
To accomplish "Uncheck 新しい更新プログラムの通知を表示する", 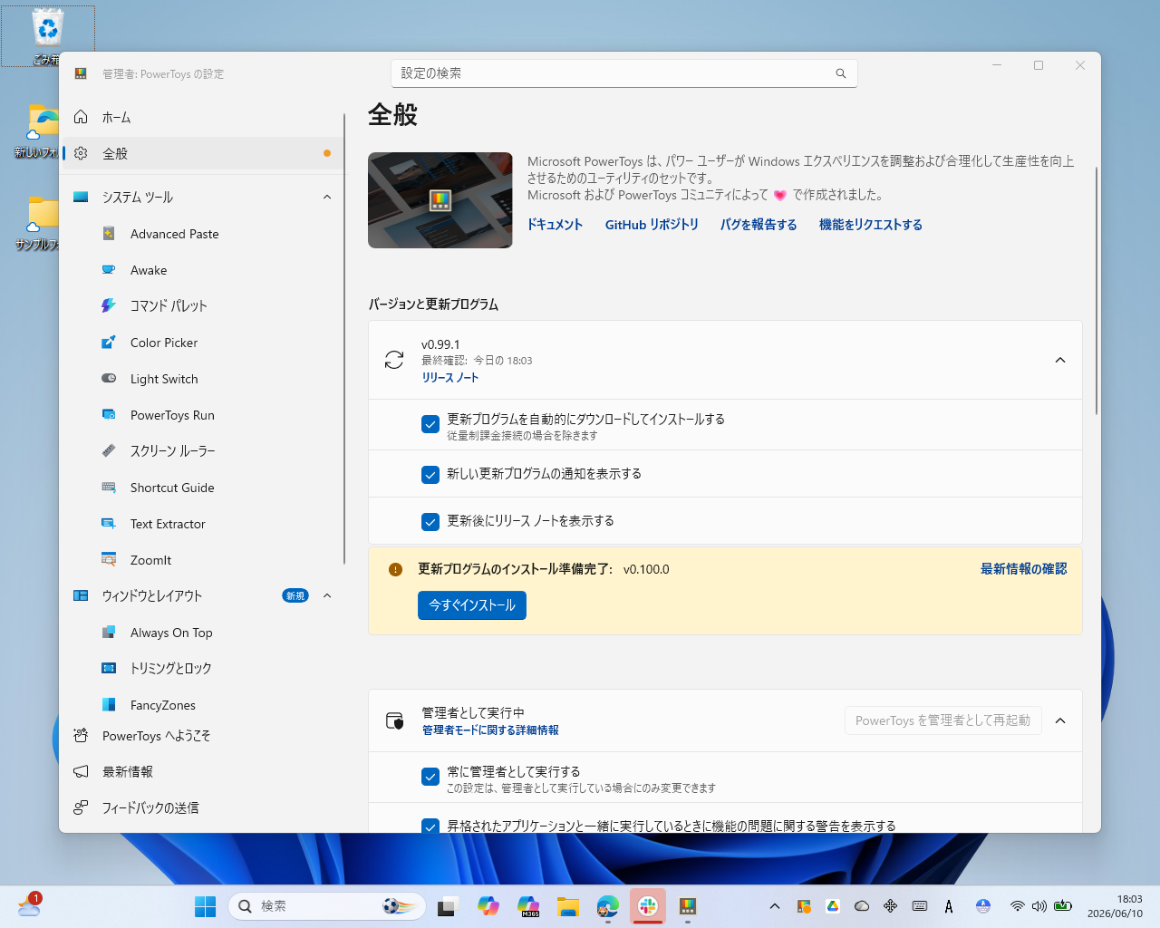I will pos(430,474).
